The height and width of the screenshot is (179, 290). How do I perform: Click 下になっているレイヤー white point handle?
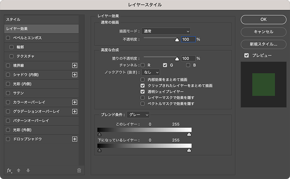189,150
